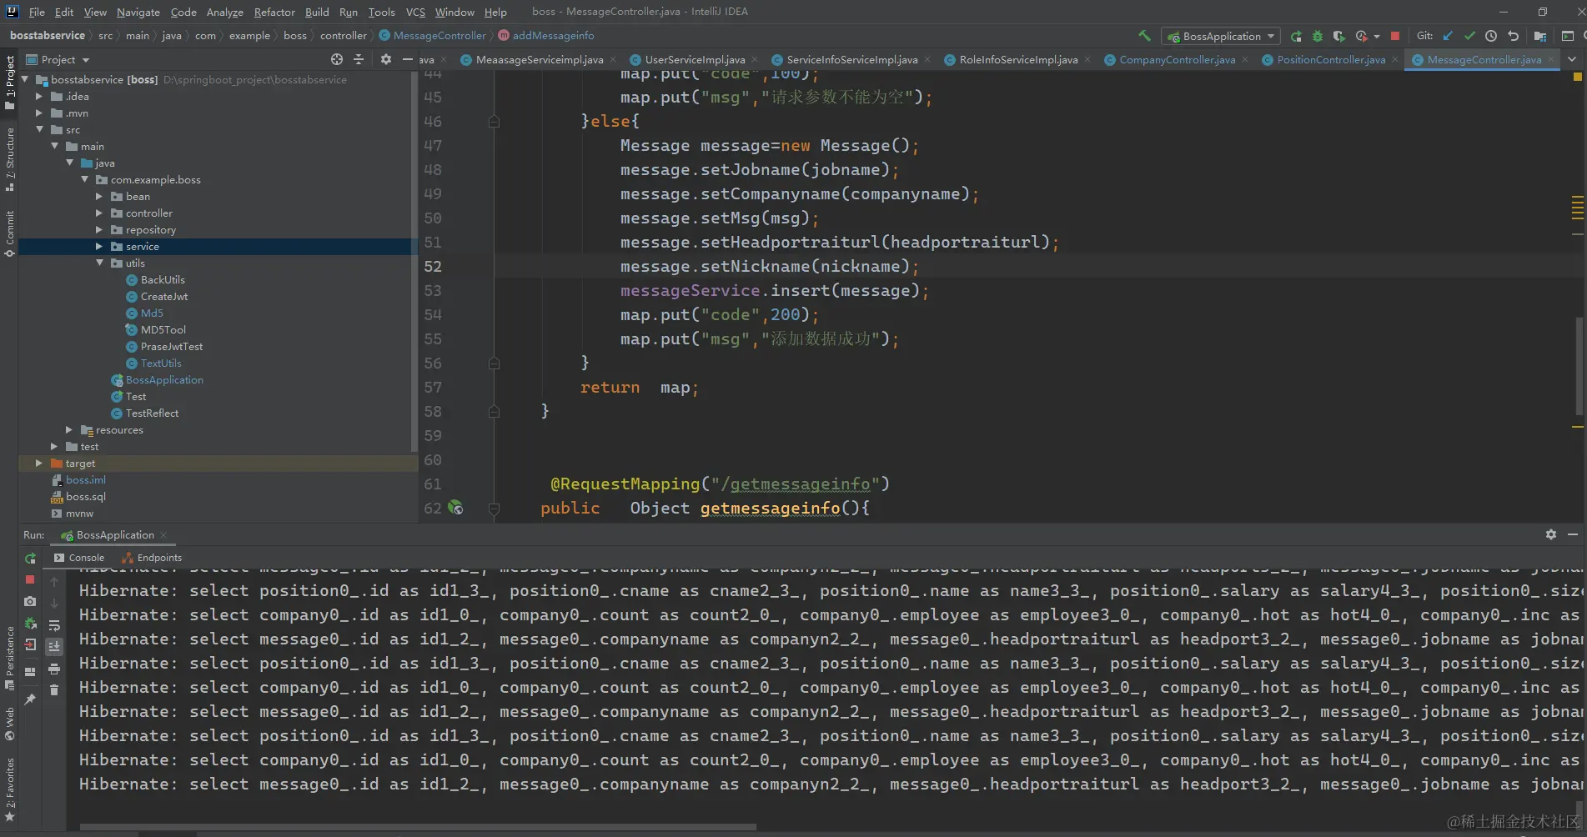The image size is (1587, 837).
Task: Click red Stop icon in Run panel
Action: pyautogui.click(x=30, y=579)
